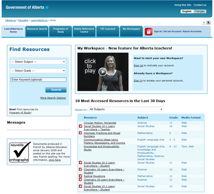Screen dimensions: 214x194
Task: Switch language to English
Action: coord(187,11)
